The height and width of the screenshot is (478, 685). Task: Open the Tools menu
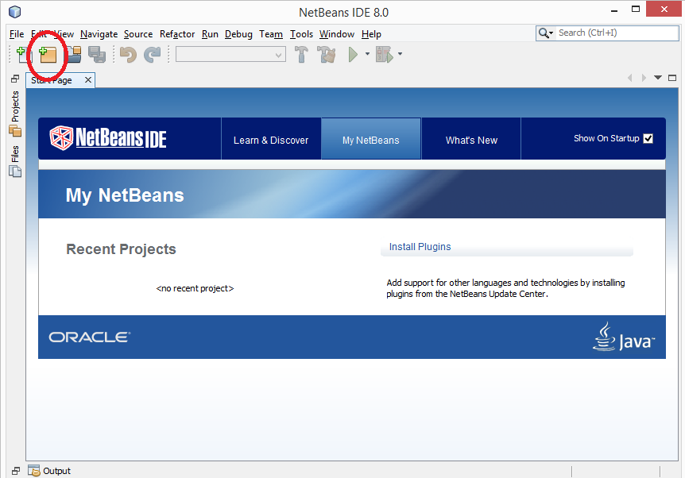pyautogui.click(x=300, y=34)
